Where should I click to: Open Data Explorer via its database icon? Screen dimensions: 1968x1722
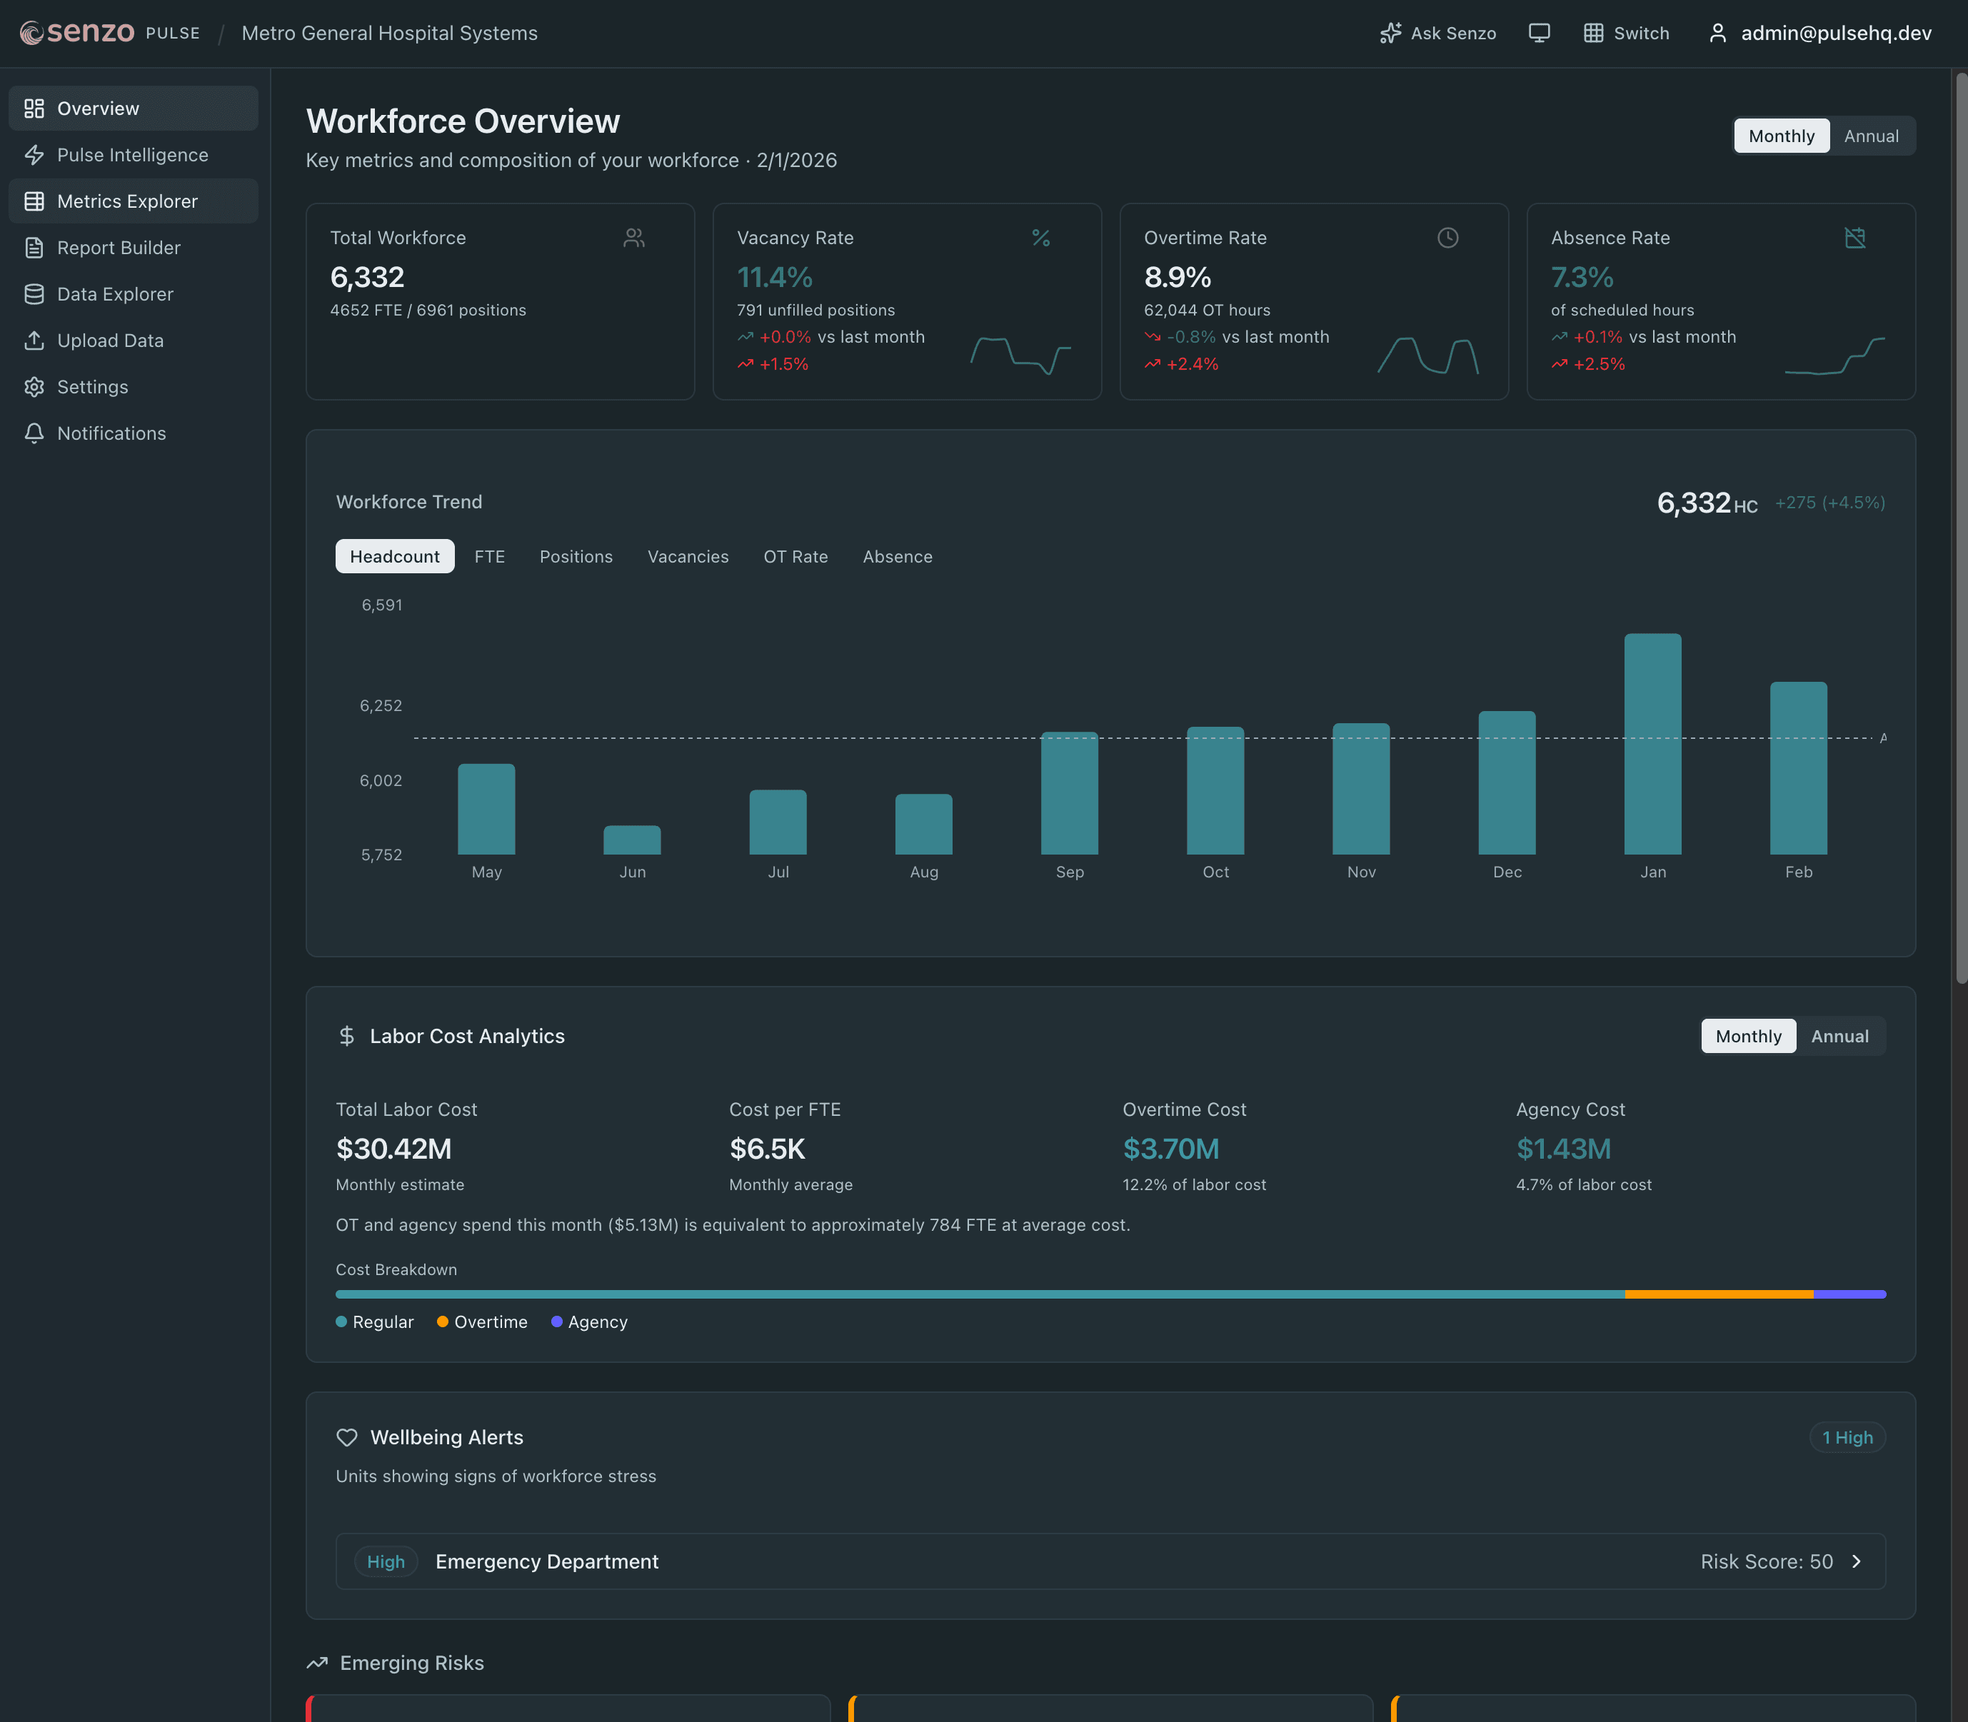click(x=34, y=294)
